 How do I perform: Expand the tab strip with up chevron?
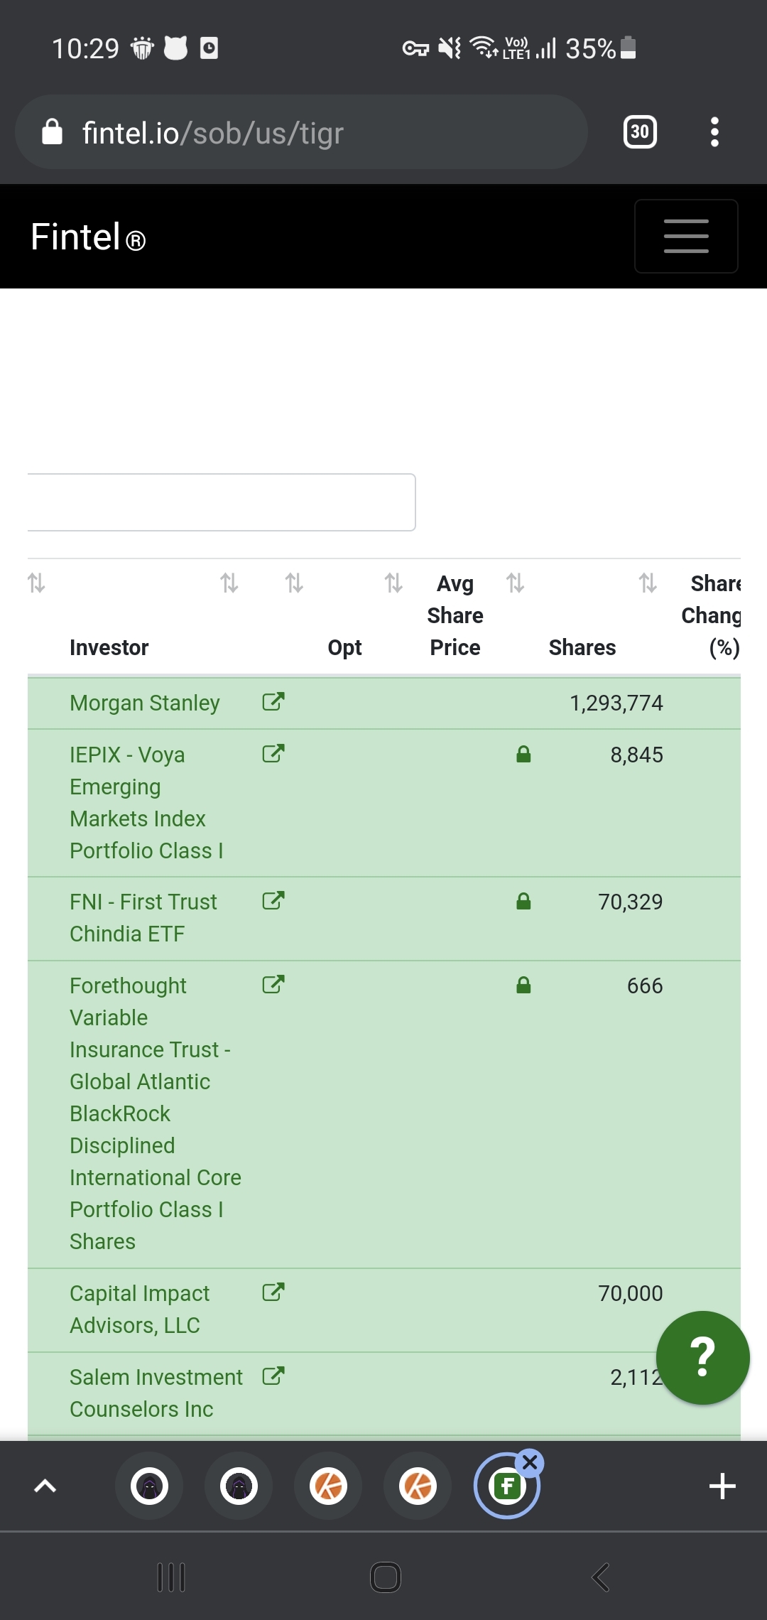(45, 1486)
